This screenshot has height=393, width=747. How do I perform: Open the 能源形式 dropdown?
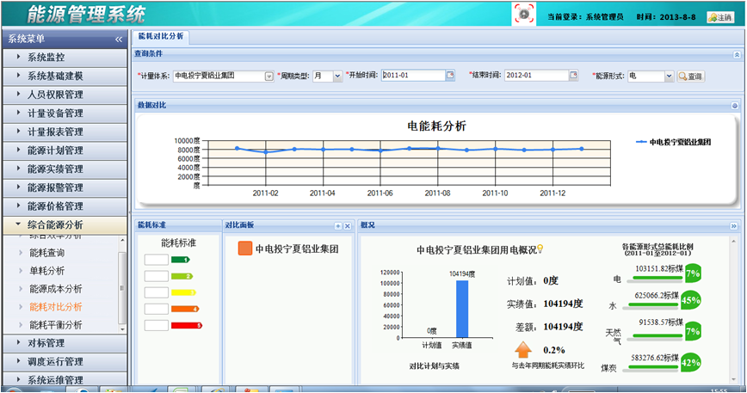click(x=669, y=76)
